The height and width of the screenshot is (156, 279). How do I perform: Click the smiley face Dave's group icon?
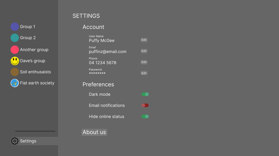[15, 61]
